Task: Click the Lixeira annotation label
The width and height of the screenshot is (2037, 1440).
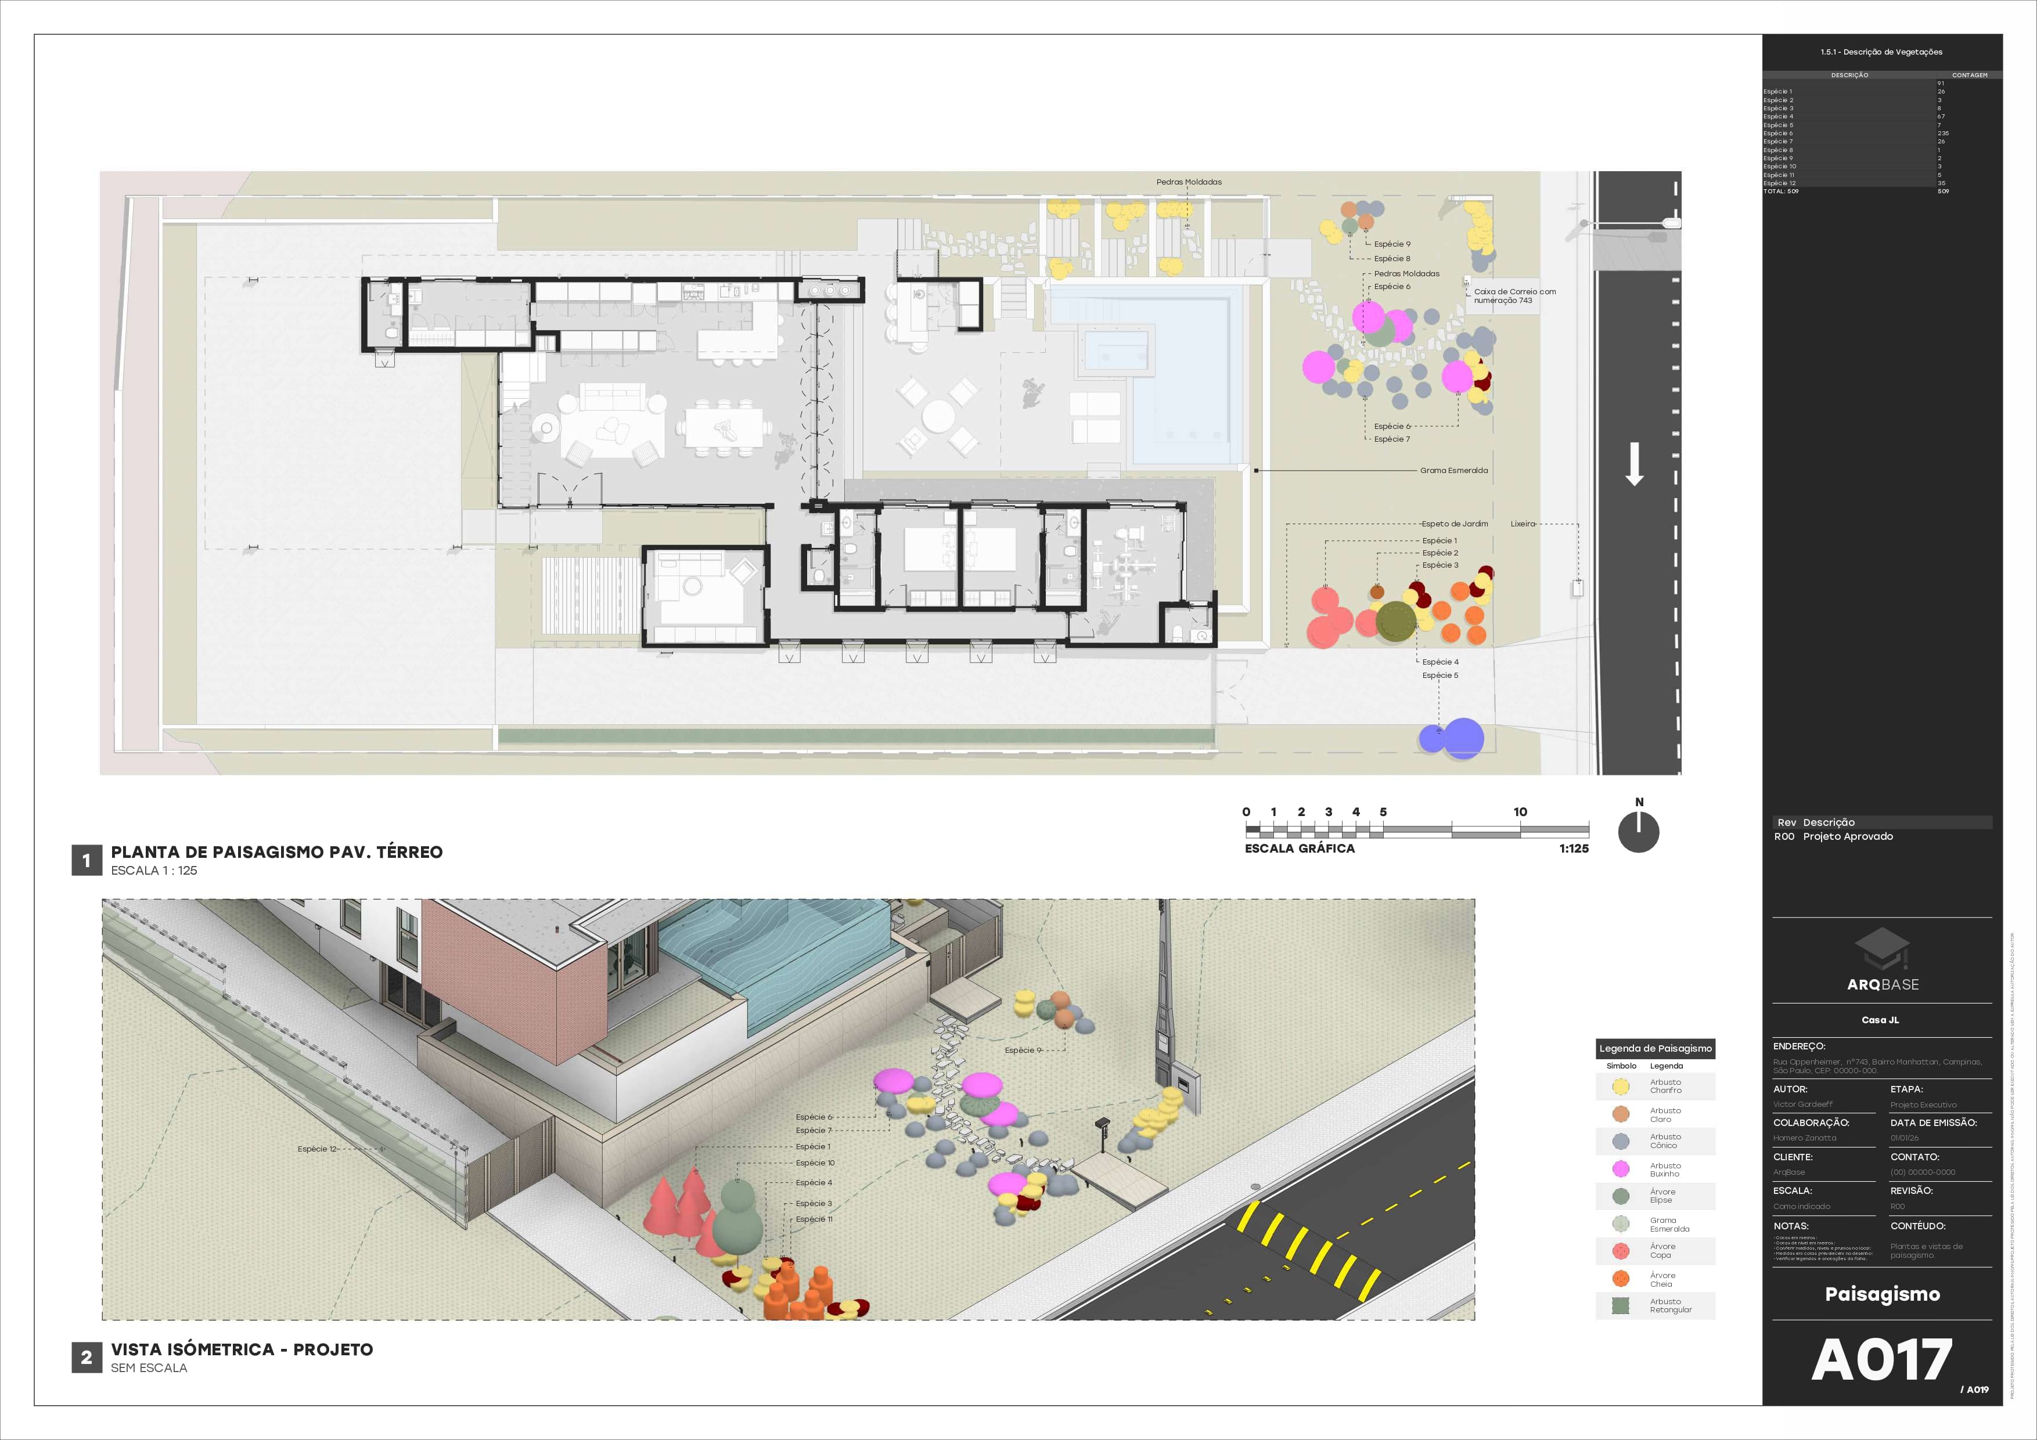Action: point(1523,524)
